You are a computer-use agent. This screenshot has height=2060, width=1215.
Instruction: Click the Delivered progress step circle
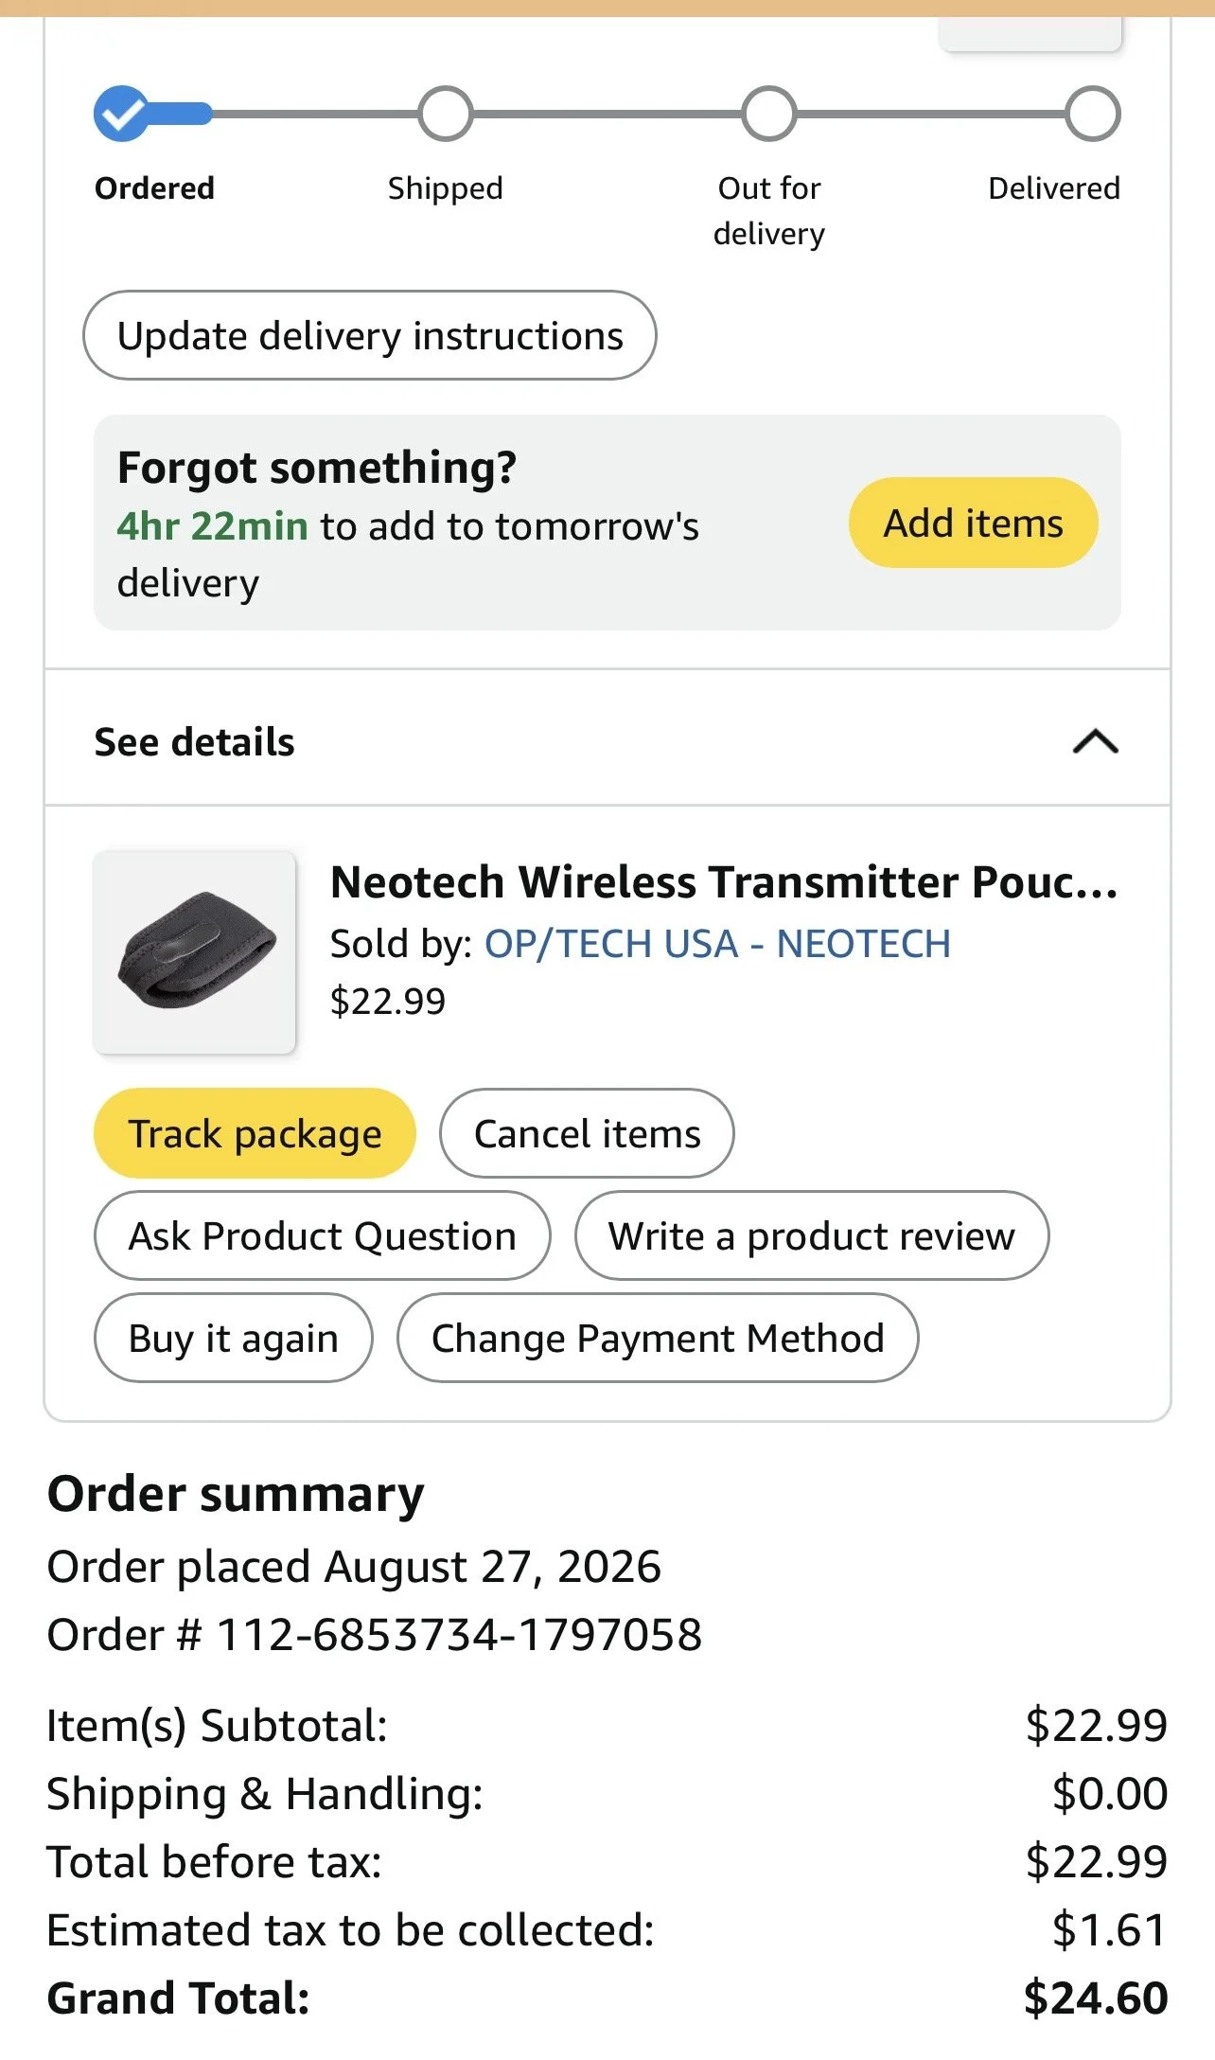[x=1093, y=114]
